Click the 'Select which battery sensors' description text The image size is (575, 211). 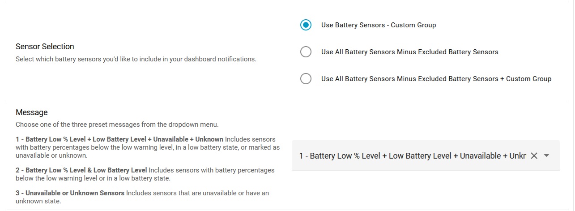coord(136,59)
